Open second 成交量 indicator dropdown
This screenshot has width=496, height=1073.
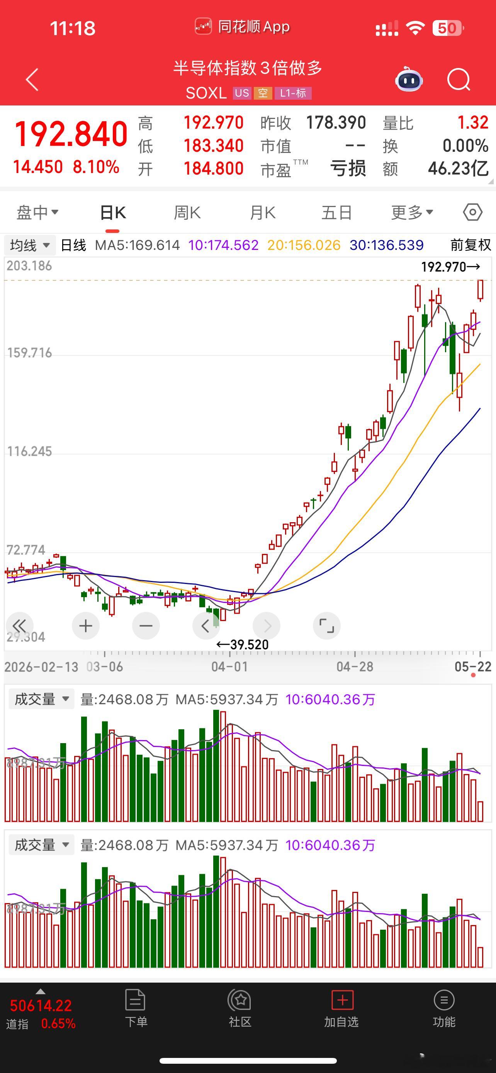pyautogui.click(x=41, y=845)
